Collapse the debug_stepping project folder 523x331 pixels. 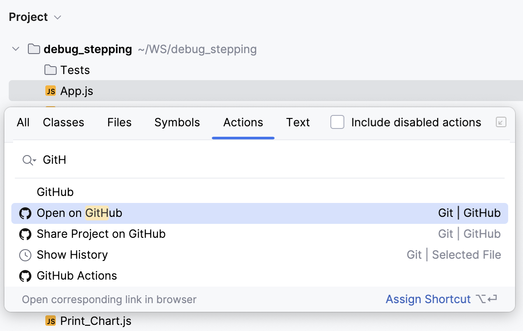click(16, 49)
